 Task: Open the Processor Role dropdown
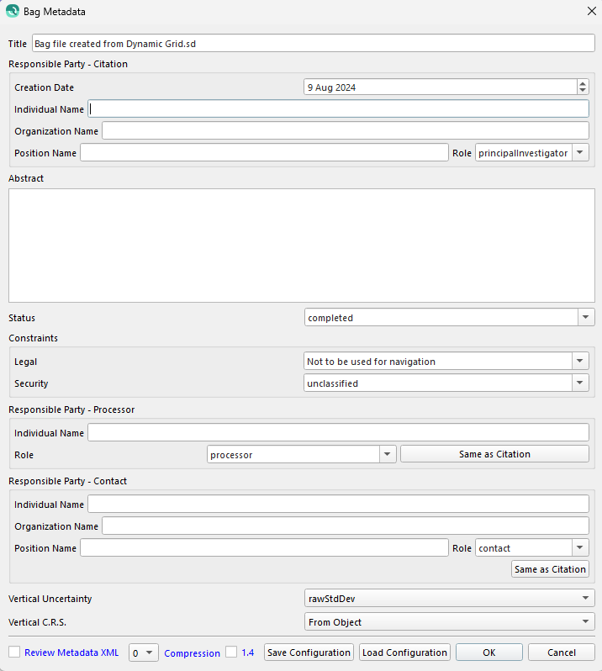click(302, 454)
